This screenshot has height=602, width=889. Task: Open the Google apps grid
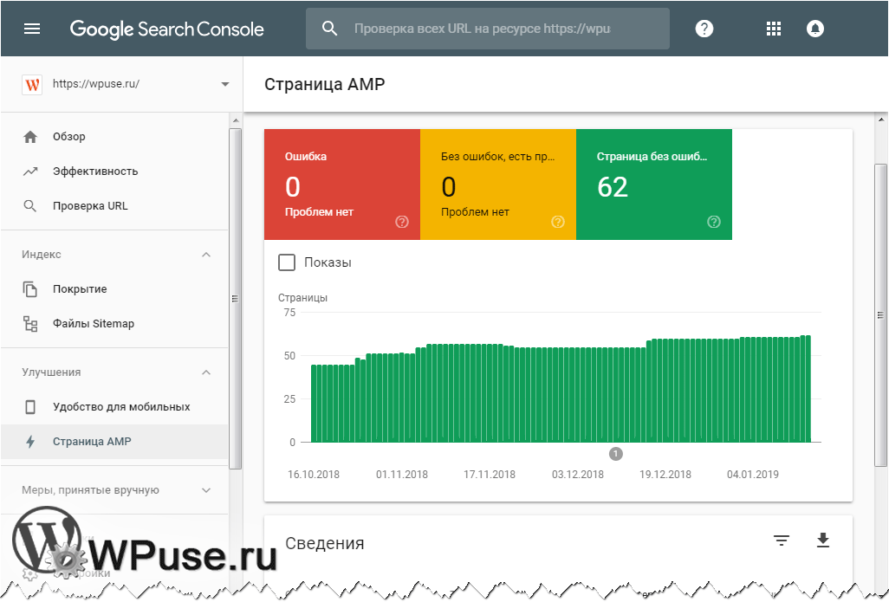pos(774,29)
